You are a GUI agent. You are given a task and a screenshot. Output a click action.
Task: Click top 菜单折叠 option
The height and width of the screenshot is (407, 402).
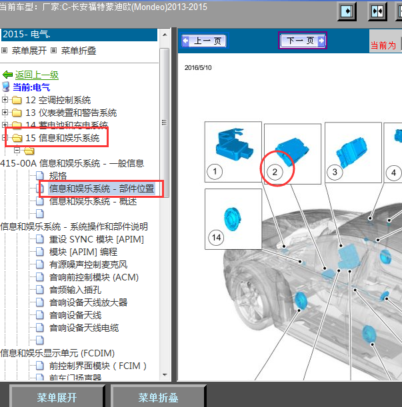point(79,51)
